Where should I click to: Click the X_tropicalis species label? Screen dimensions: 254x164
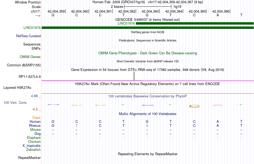point(32,146)
